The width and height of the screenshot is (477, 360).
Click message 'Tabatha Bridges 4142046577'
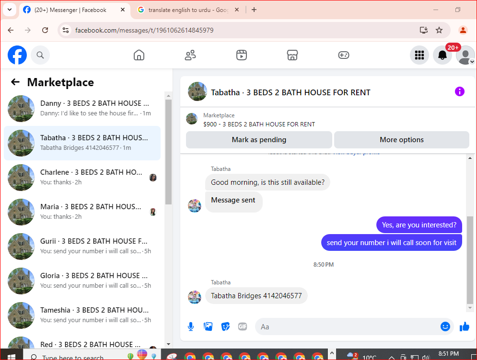[x=256, y=295]
